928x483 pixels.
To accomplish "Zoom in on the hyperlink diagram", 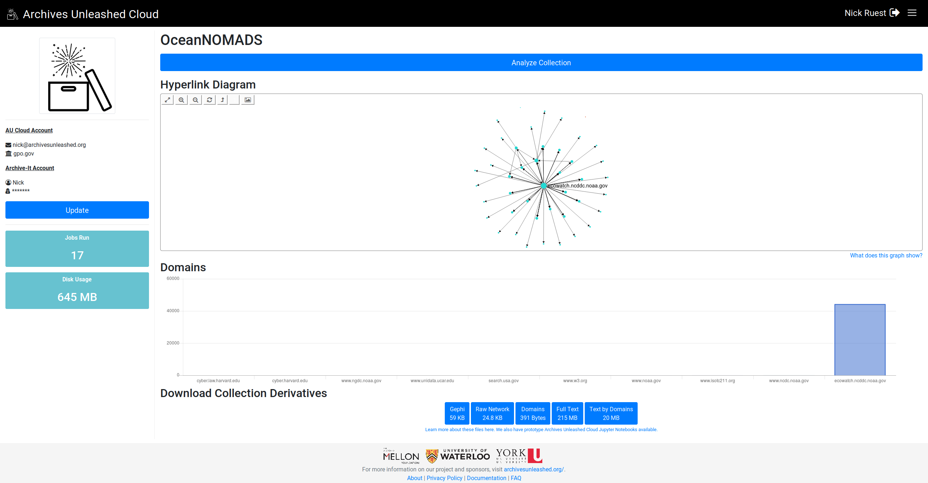I will coord(182,100).
